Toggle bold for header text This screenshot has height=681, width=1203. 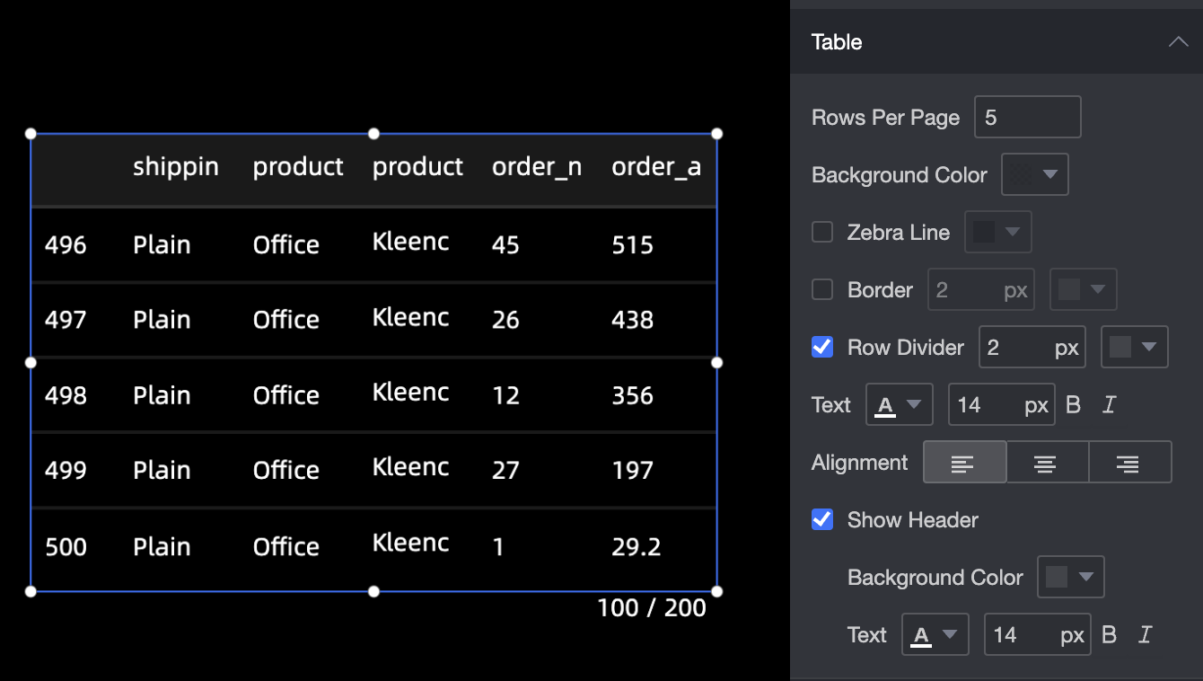1109,635
